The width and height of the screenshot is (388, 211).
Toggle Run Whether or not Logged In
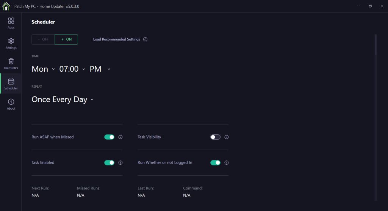(215, 163)
